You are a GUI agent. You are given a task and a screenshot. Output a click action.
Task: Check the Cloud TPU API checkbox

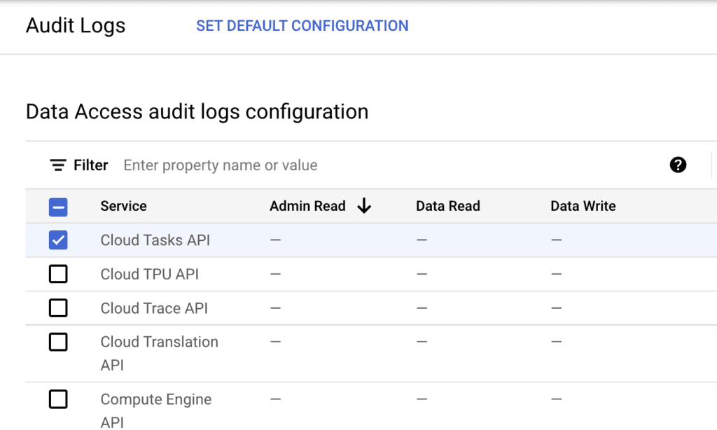pyautogui.click(x=58, y=274)
